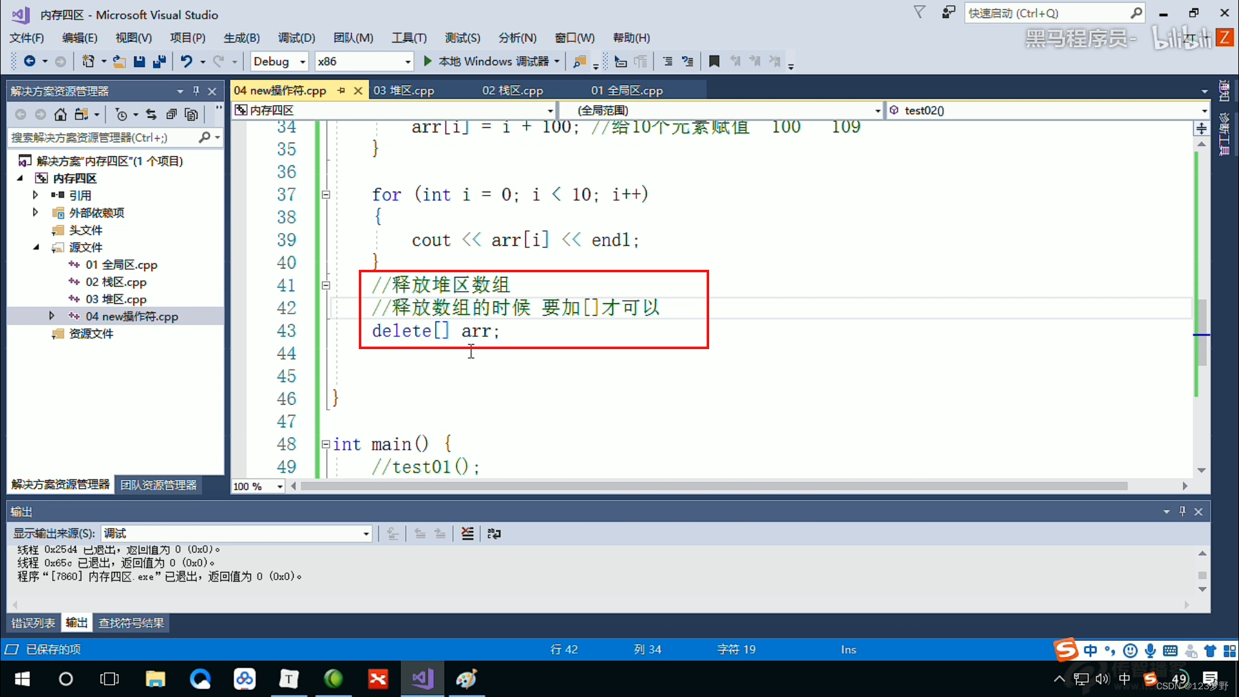Open File Explorer from the taskbar
The height and width of the screenshot is (697, 1239).
pos(155,679)
